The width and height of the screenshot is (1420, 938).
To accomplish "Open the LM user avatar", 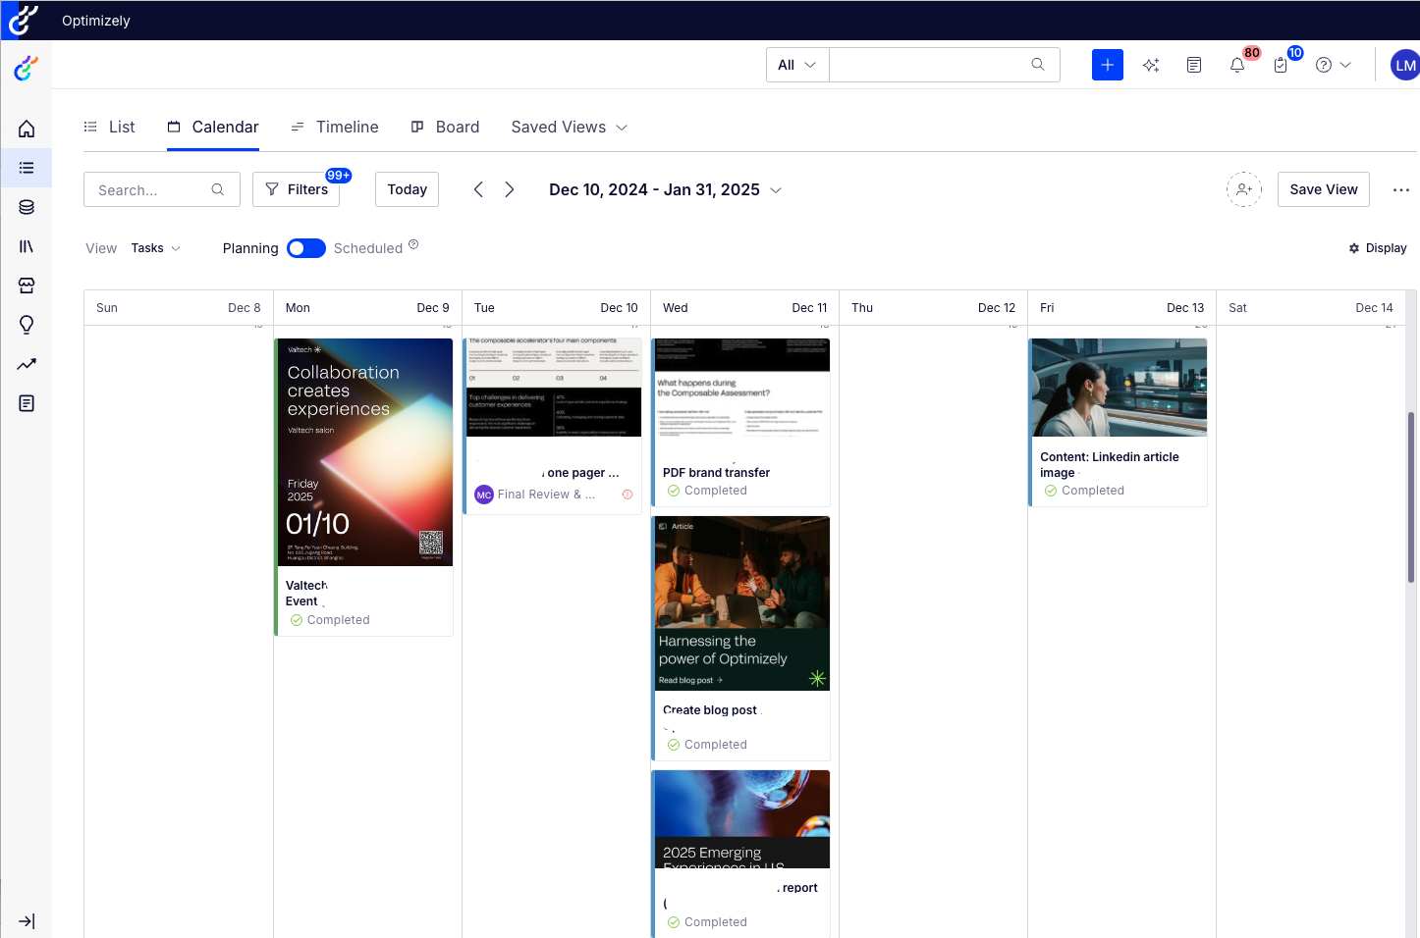I will [1405, 65].
